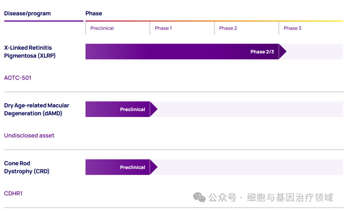Select the Phase 2 column header
344x211 pixels.
coord(228,28)
